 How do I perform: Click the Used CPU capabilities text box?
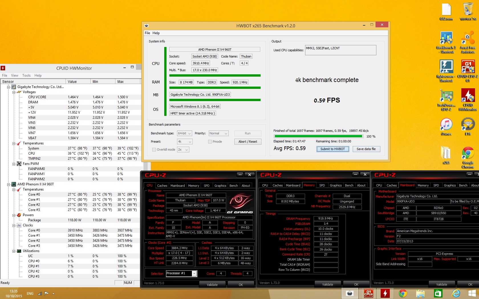click(x=340, y=50)
